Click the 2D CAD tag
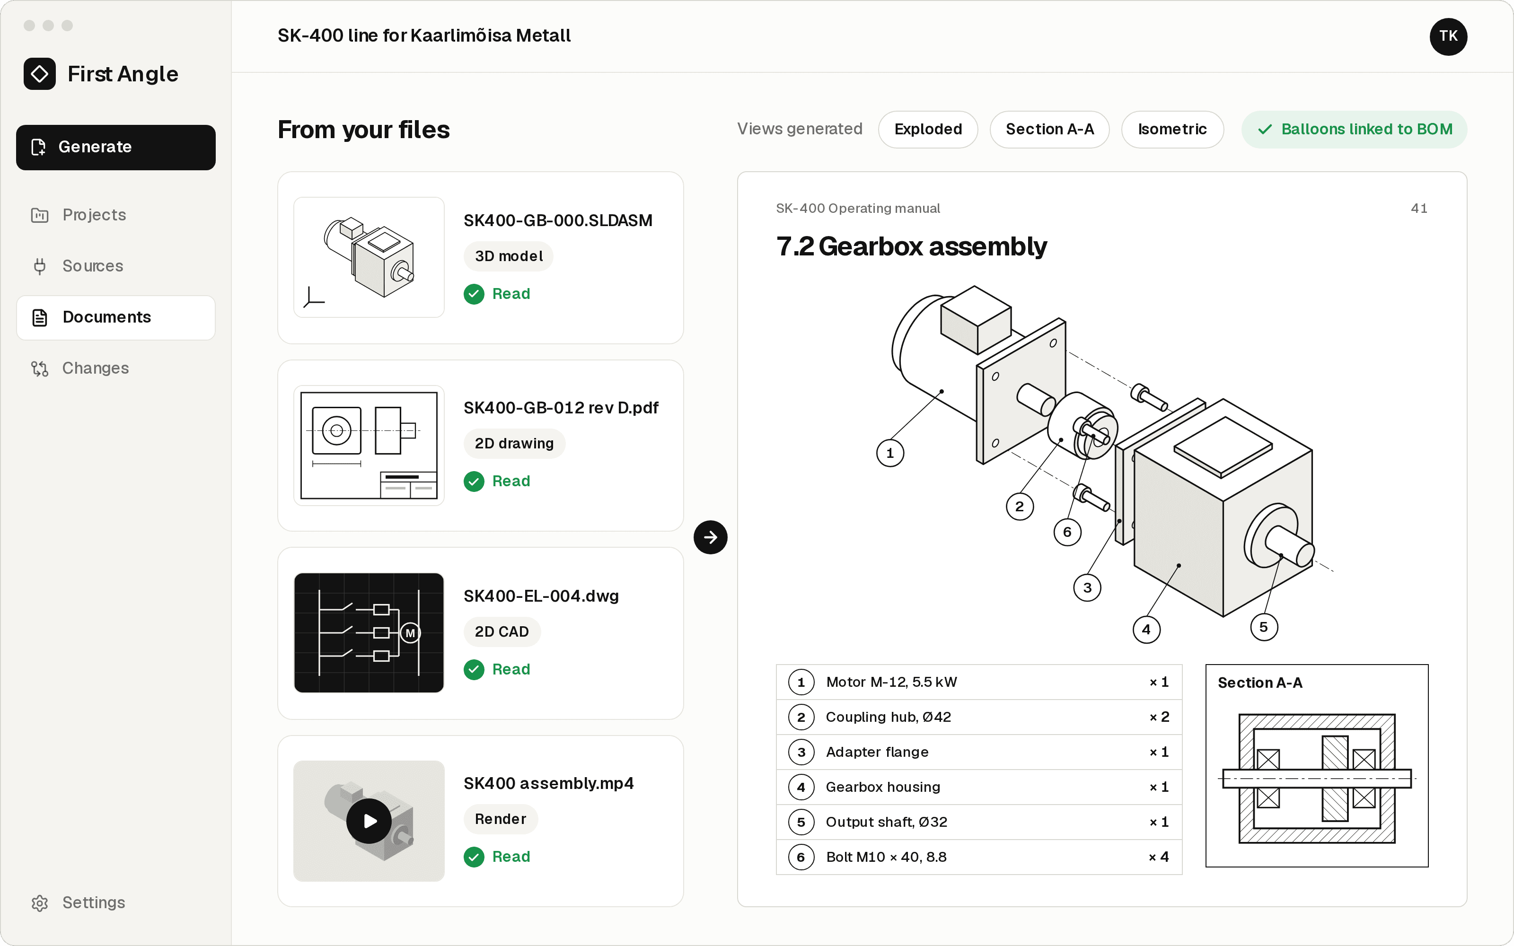Viewport: 1514px width, 946px height. click(x=502, y=632)
